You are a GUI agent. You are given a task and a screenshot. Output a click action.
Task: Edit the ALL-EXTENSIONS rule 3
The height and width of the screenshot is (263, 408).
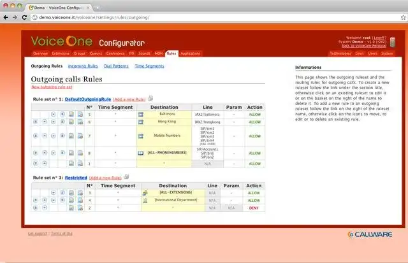click(x=71, y=192)
